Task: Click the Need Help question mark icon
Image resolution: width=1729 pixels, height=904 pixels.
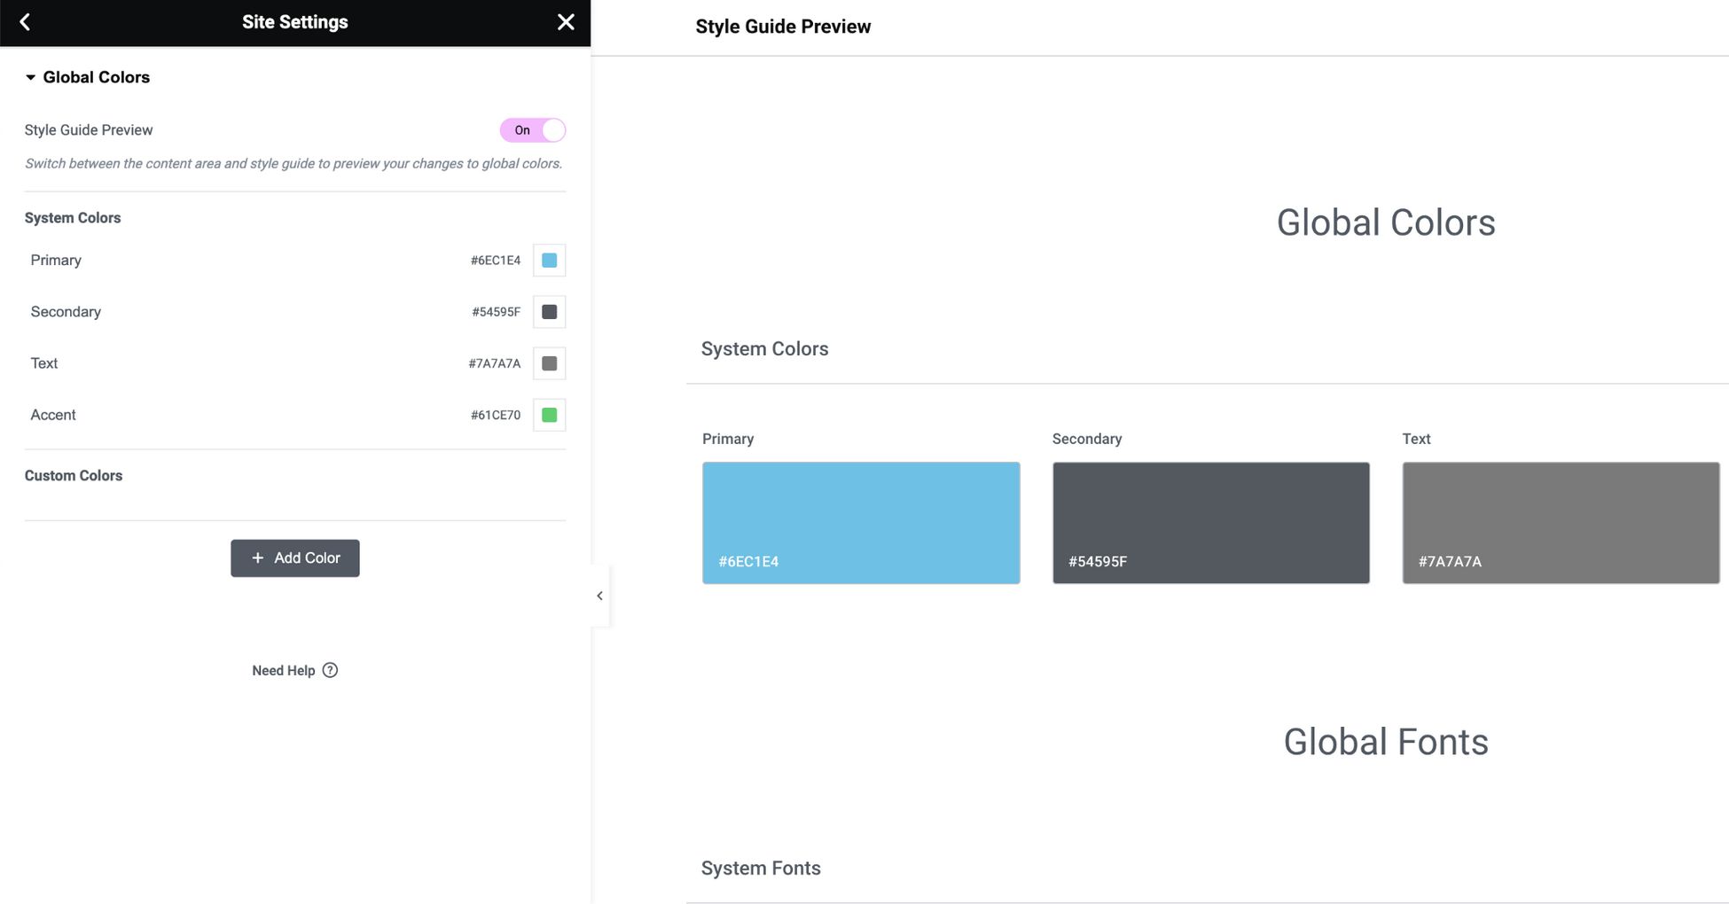Action: tap(330, 670)
